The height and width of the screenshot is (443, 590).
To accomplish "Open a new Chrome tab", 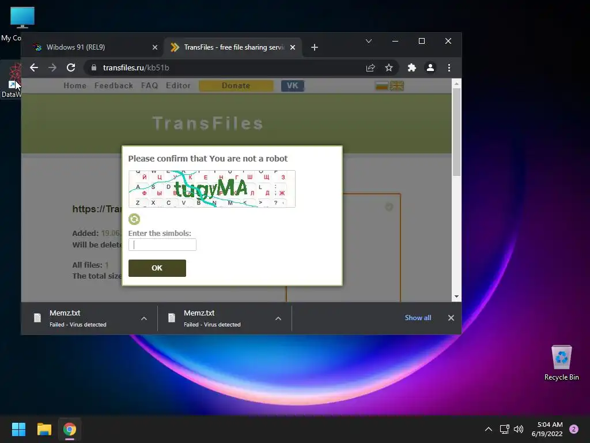I will click(x=315, y=47).
